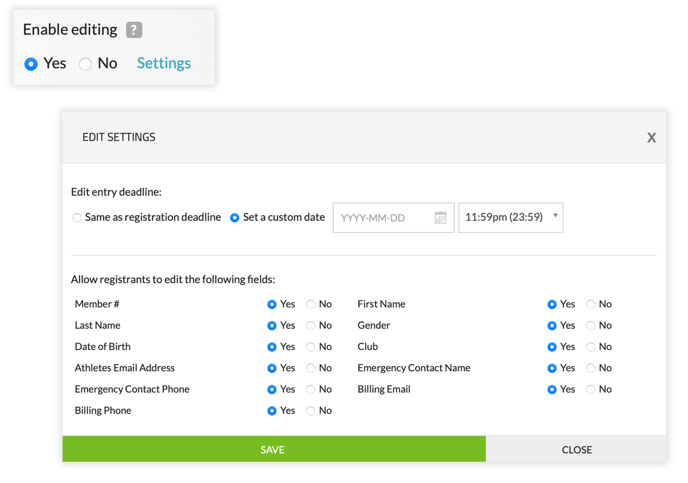Image resolution: width=688 pixels, height=483 pixels.
Task: Click the green SAVE button
Action: [273, 449]
